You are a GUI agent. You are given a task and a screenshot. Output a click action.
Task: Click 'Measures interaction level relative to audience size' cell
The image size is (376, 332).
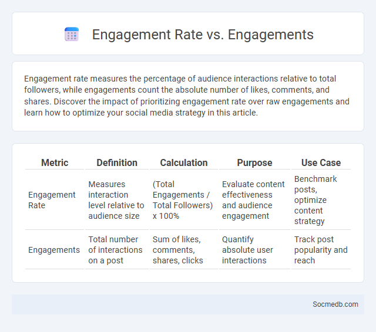pyautogui.click(x=117, y=200)
